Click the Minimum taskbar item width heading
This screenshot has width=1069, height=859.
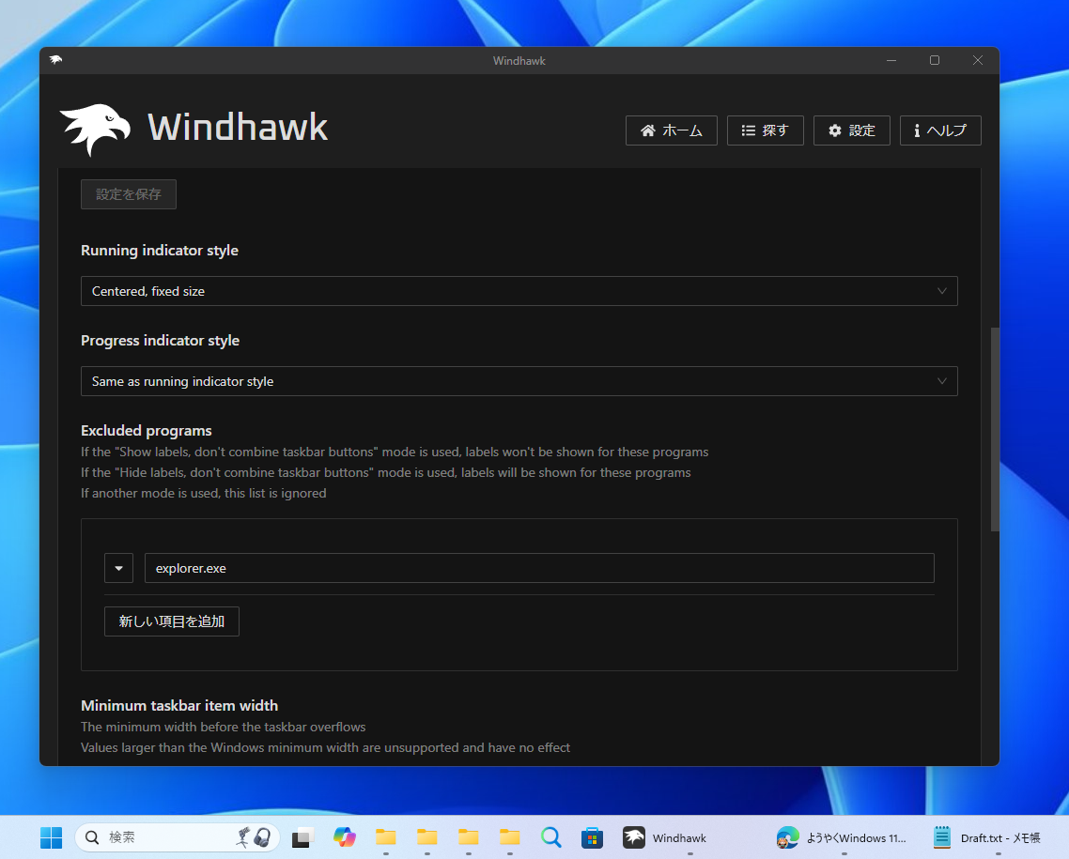click(179, 706)
